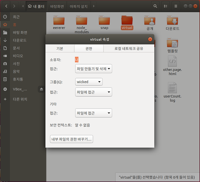Click the home icon in sidebar
This screenshot has height=182, width=200.
5,24
